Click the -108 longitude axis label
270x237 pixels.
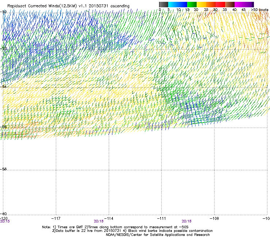tap(215, 218)
